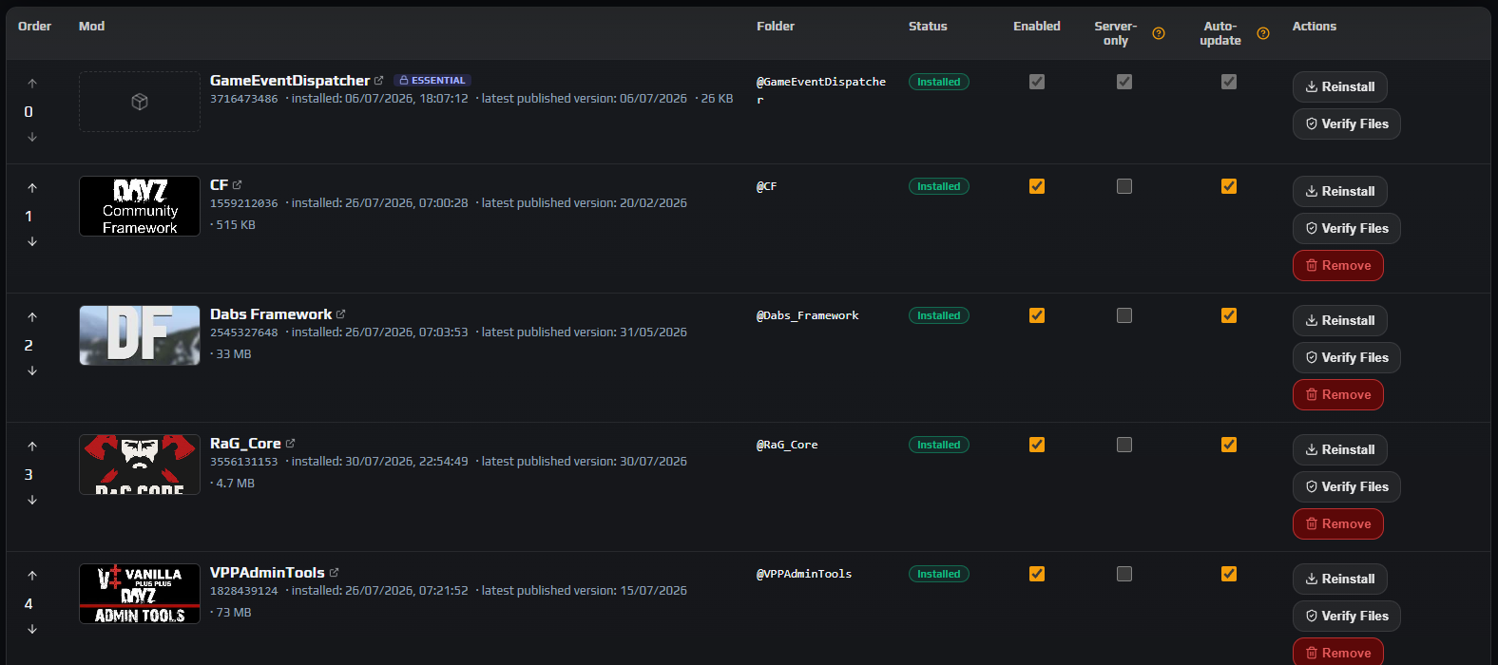
Task: Open the CF Community Framework thumbnail
Action: tap(140, 206)
